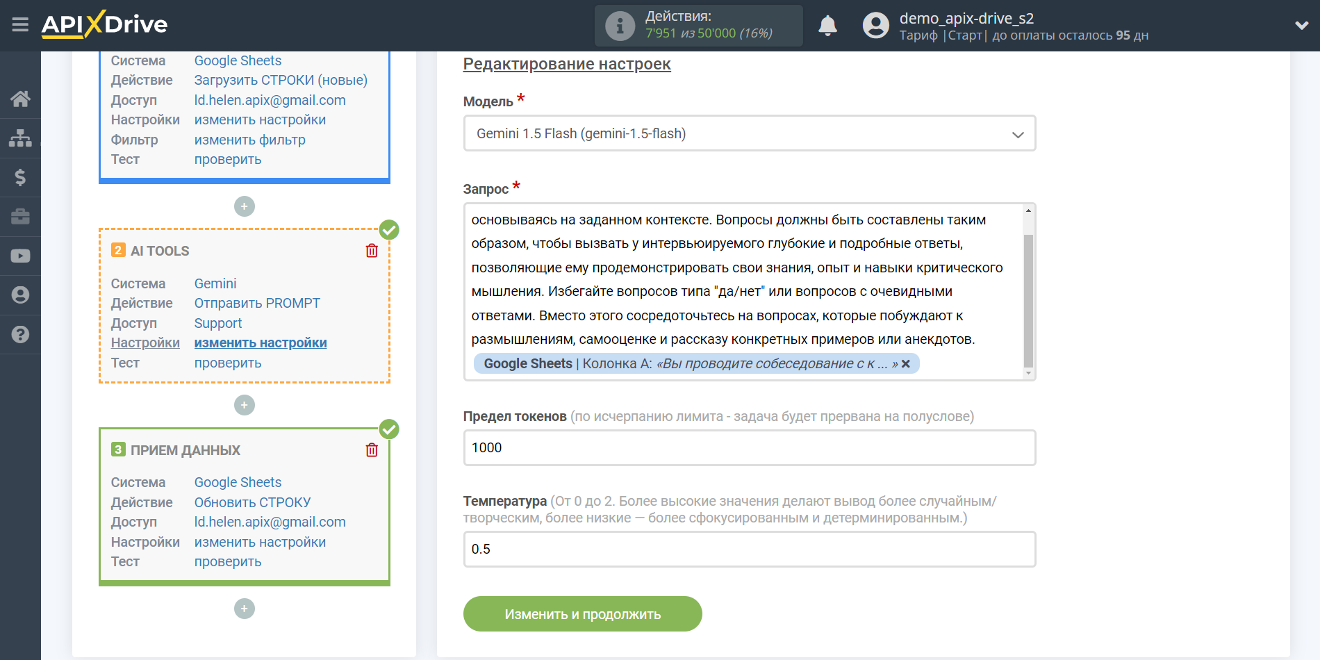Click the Support access link
This screenshot has width=1320, height=660.
click(x=217, y=323)
